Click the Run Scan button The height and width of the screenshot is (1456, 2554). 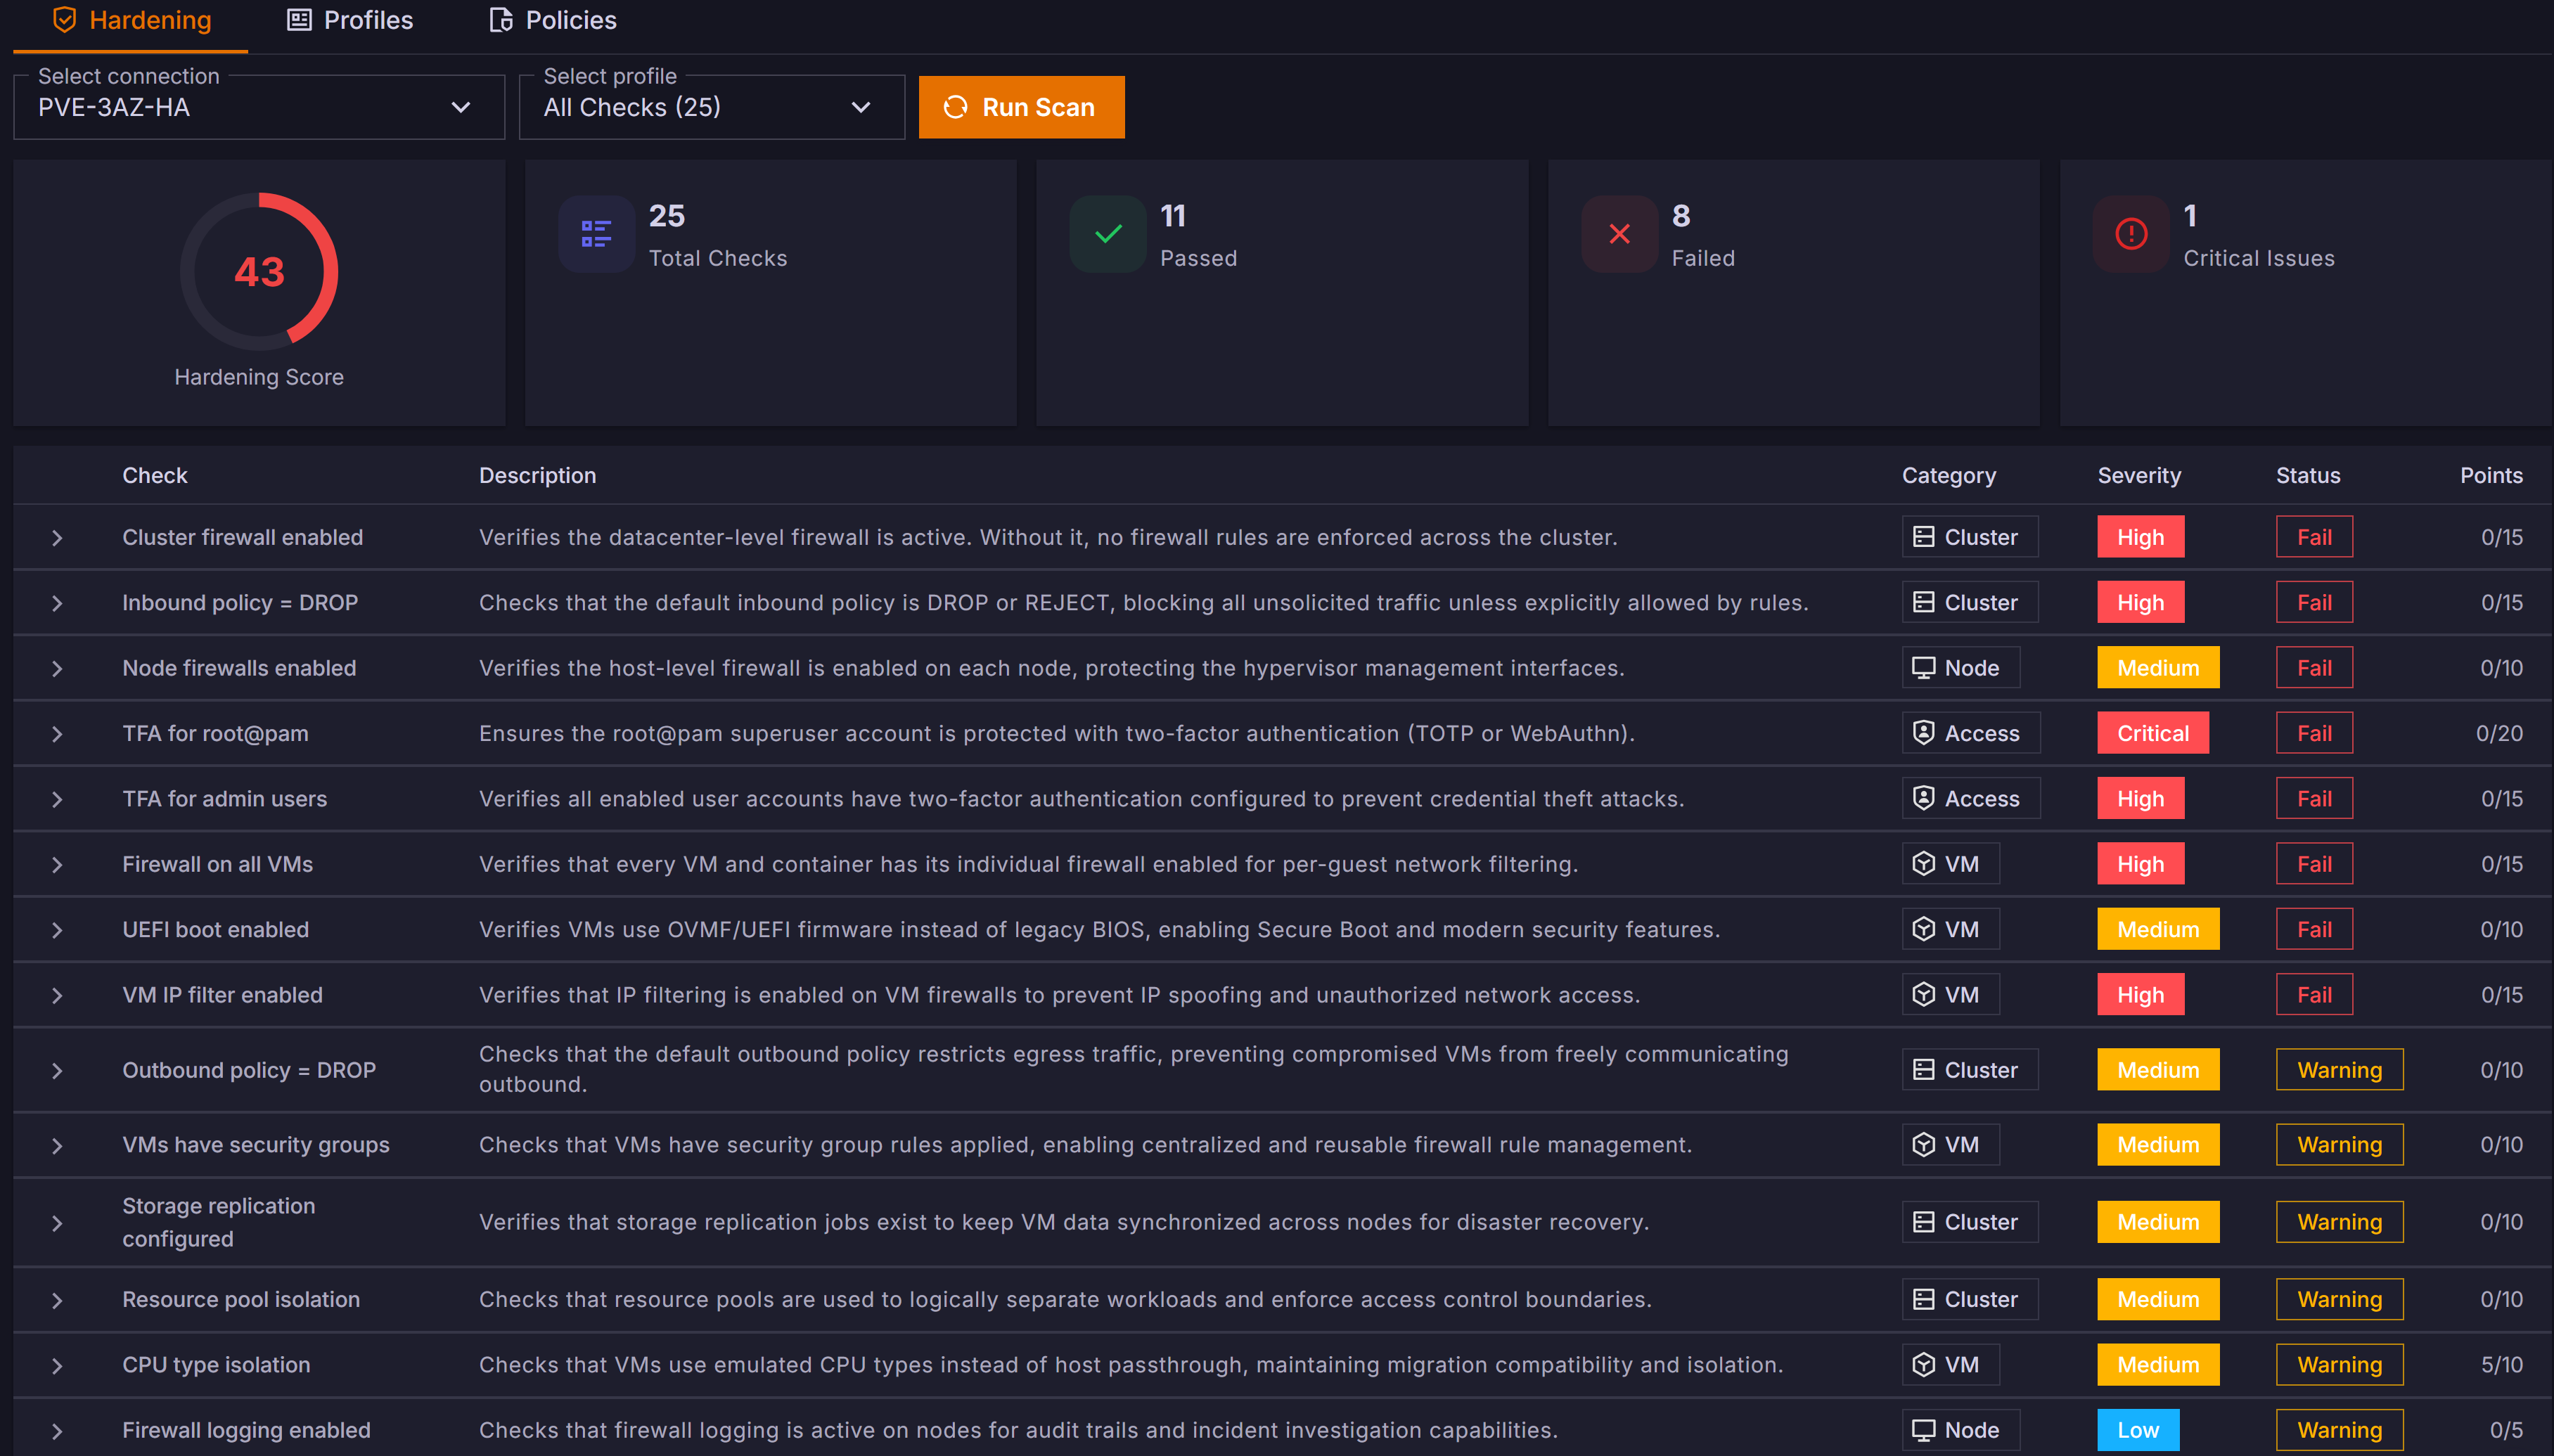[x=1021, y=107]
